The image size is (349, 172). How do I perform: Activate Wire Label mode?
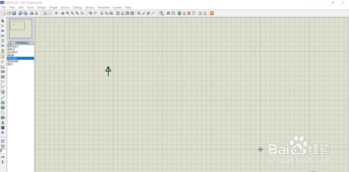pyautogui.click(x=3, y=36)
